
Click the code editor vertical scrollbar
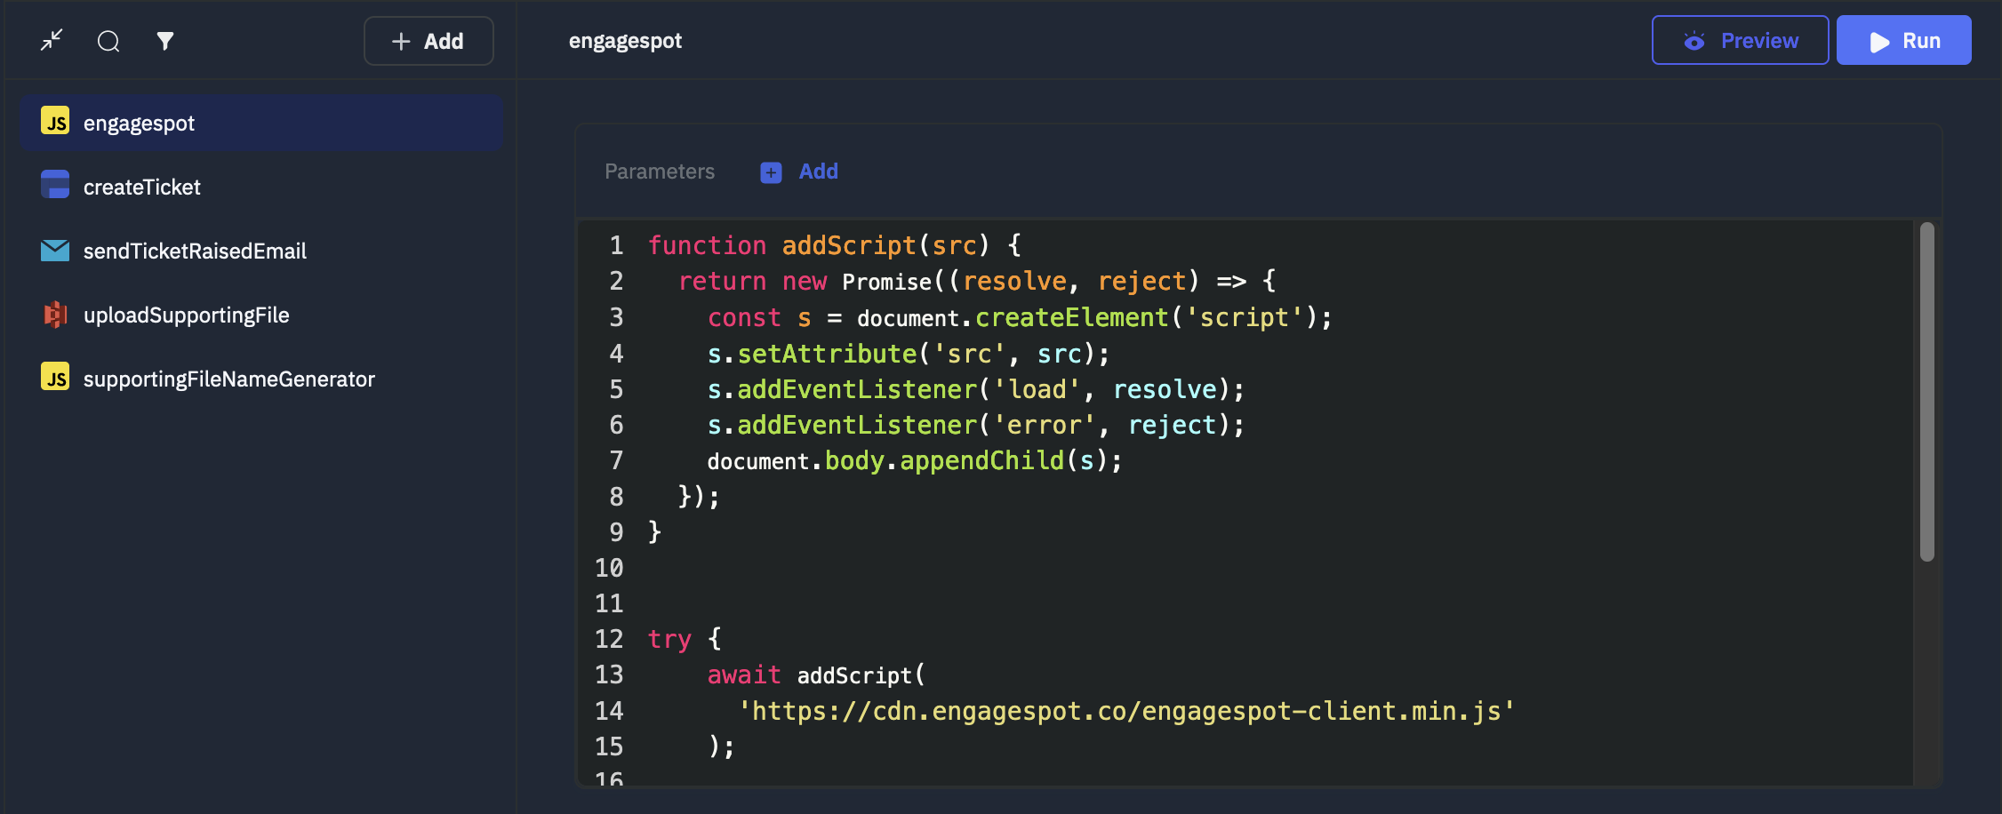pos(1927,391)
